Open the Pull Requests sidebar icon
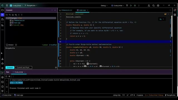Image resolution: width=178 pixels, height=100 pixels. [3, 19]
